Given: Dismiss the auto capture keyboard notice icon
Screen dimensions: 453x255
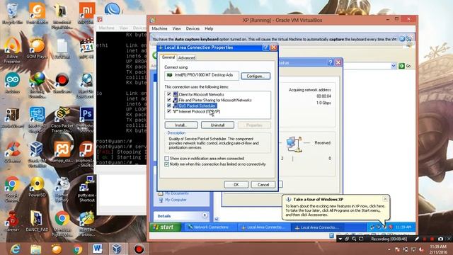Looking at the screenshot, I should click(402, 39).
